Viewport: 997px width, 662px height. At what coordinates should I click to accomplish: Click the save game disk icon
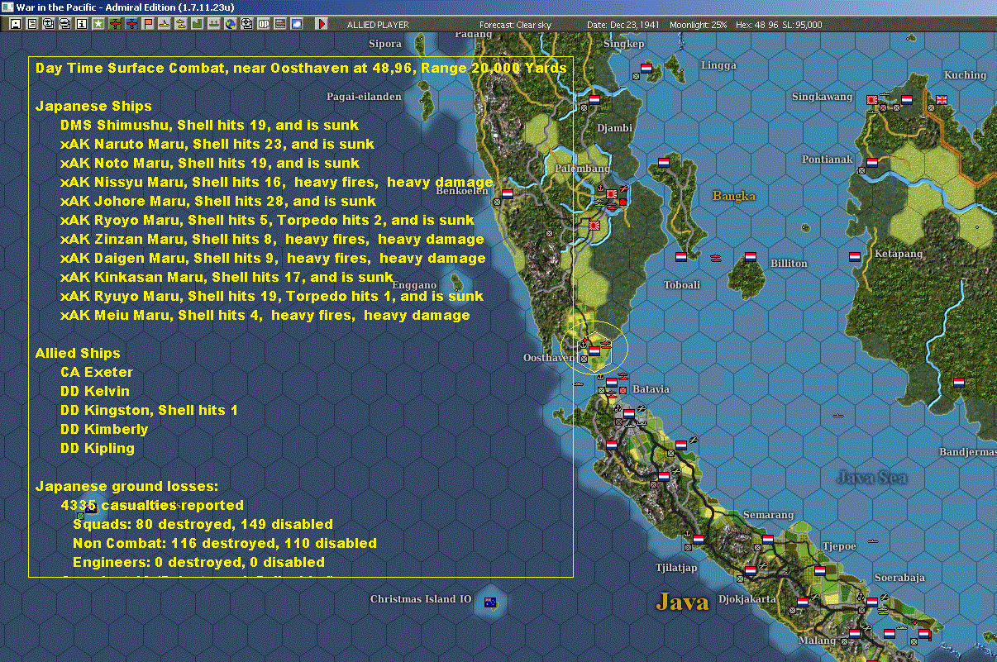coord(16,25)
